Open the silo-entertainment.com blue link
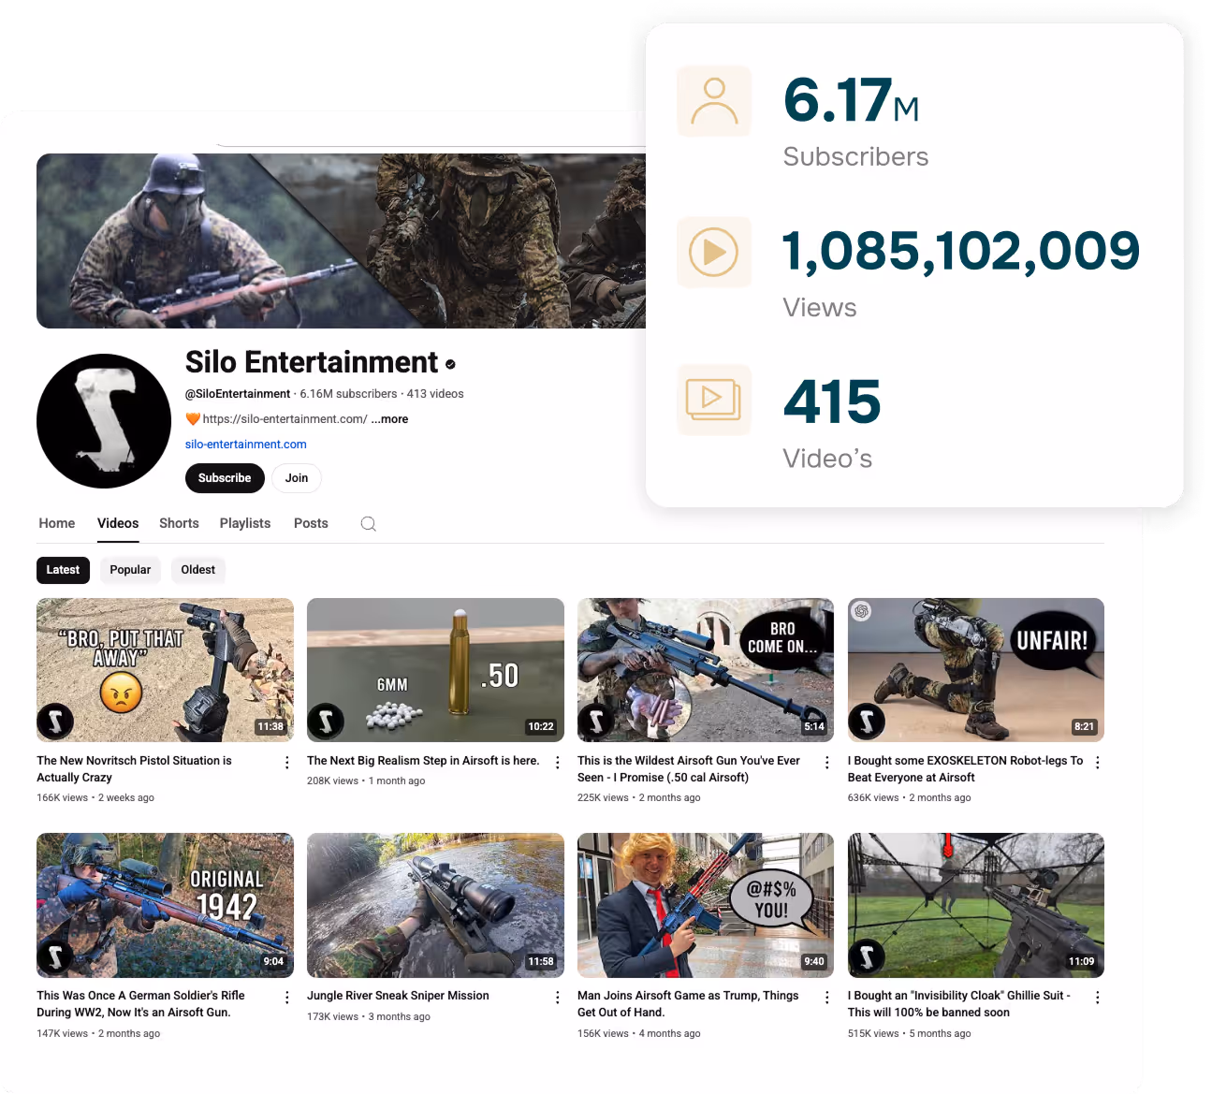The image size is (1212, 1094). coord(246,445)
